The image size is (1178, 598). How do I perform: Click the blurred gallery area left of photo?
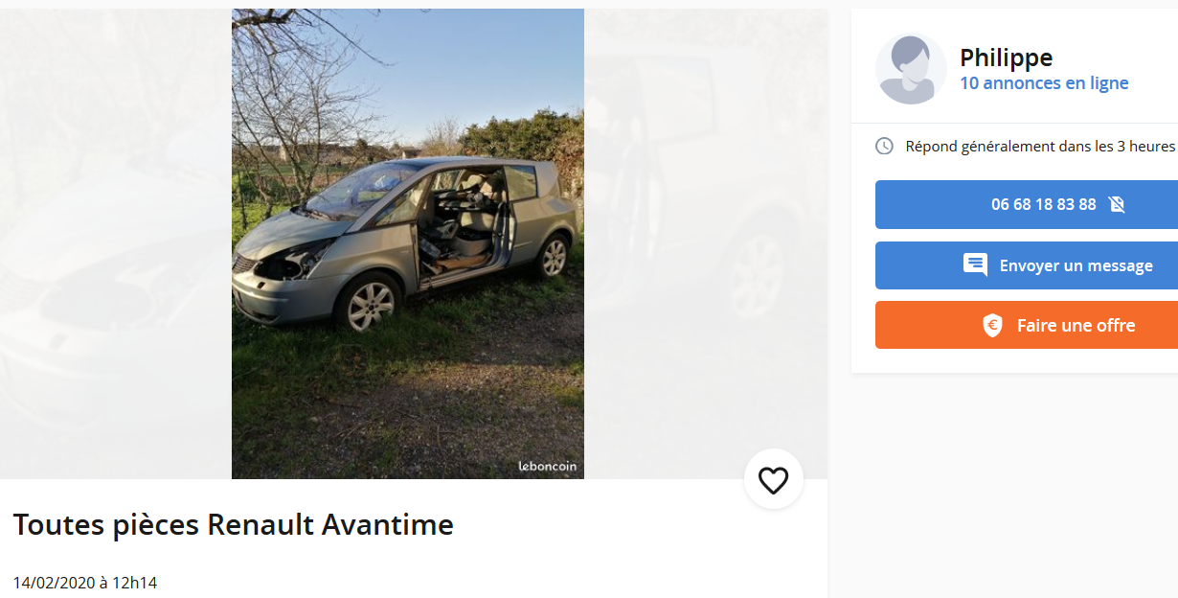click(116, 243)
